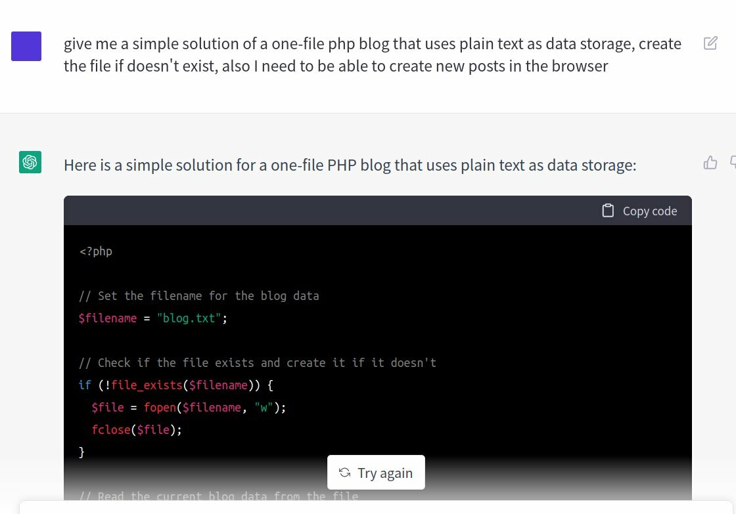Regenerate the answer with Try again
This screenshot has width=736, height=514.
point(376,472)
